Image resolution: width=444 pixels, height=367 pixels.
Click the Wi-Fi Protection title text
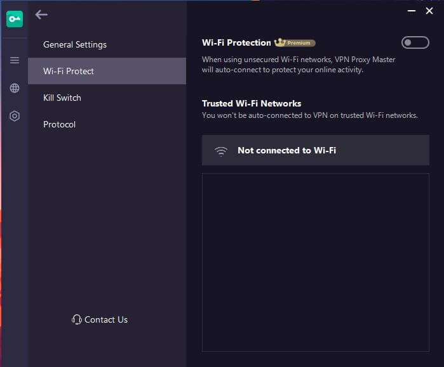point(236,42)
